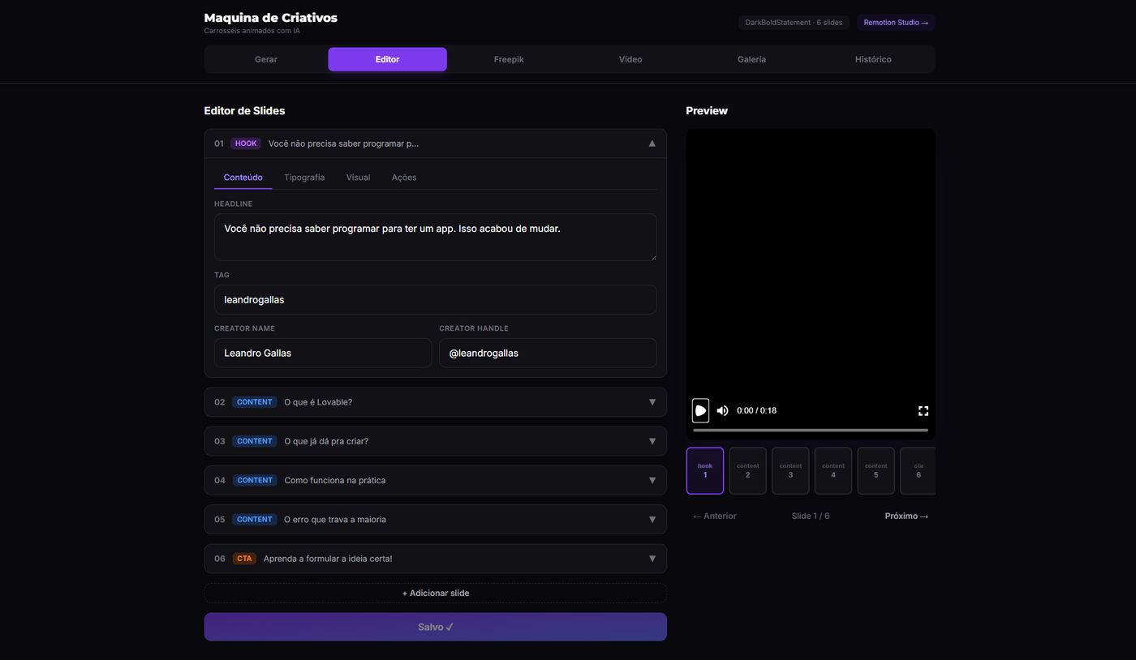
Task: Go to the Vídeo tab
Action: coord(630,59)
